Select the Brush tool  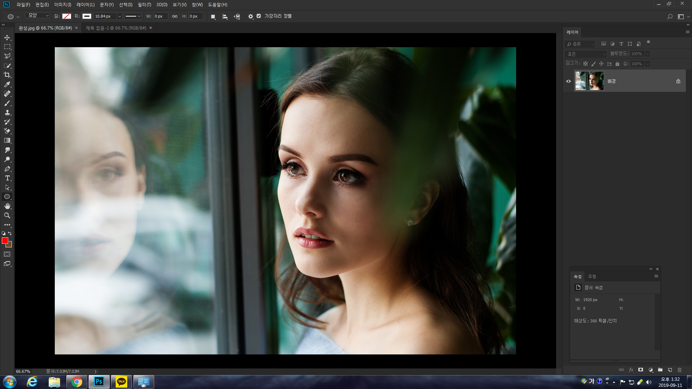click(x=7, y=103)
